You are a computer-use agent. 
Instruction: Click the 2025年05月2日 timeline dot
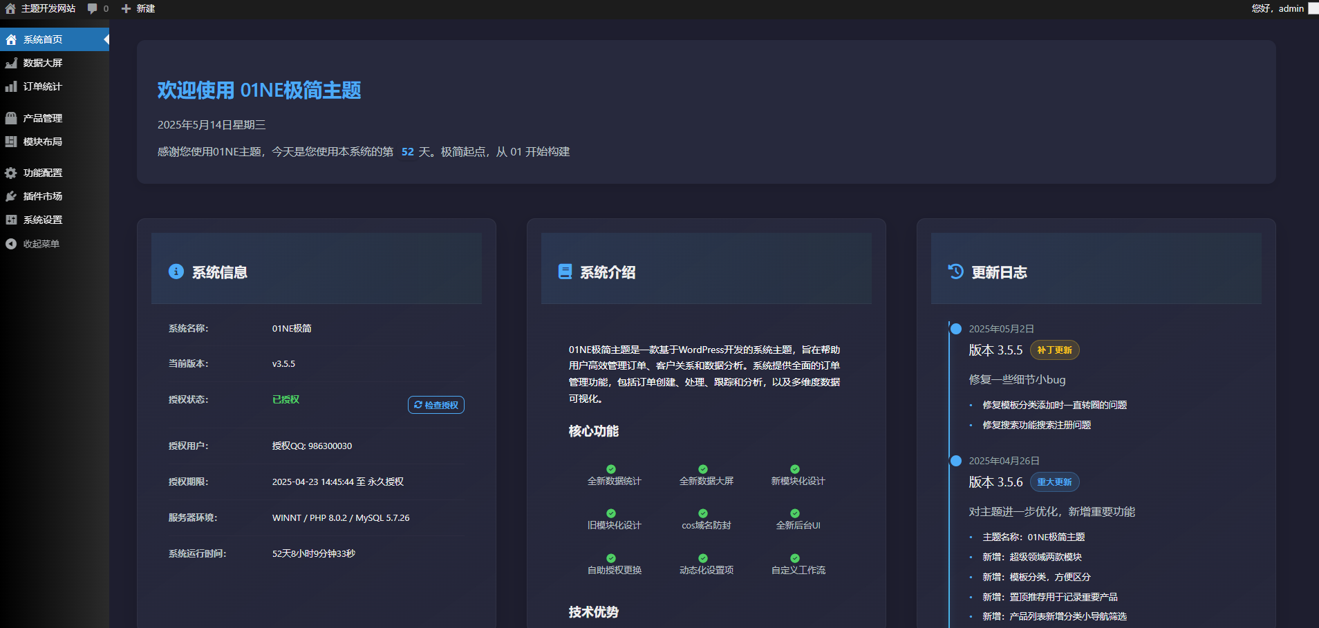tap(956, 329)
